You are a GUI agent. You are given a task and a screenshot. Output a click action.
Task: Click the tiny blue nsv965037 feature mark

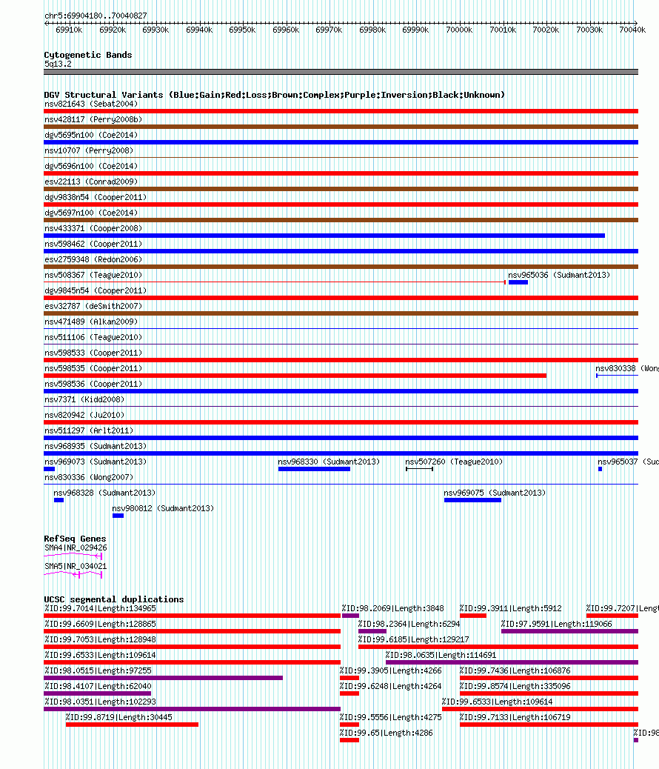[x=601, y=470]
